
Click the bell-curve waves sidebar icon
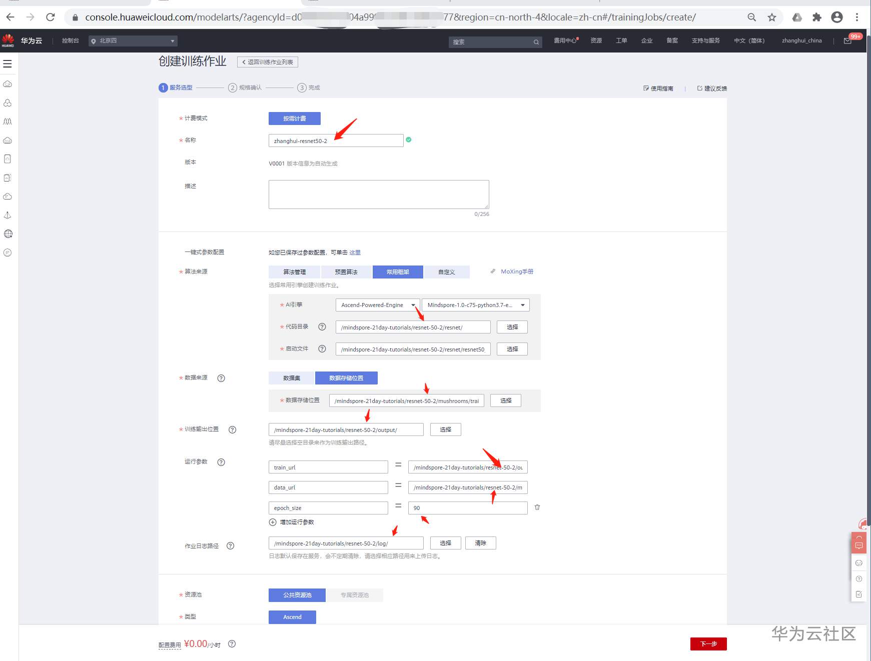click(x=8, y=121)
